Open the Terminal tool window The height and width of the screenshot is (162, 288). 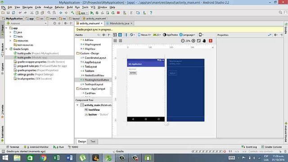(13, 147)
